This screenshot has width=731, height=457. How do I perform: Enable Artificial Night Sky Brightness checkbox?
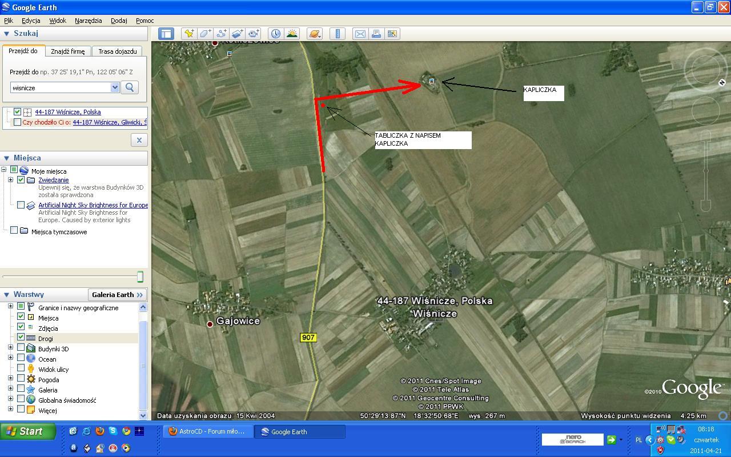coord(21,205)
